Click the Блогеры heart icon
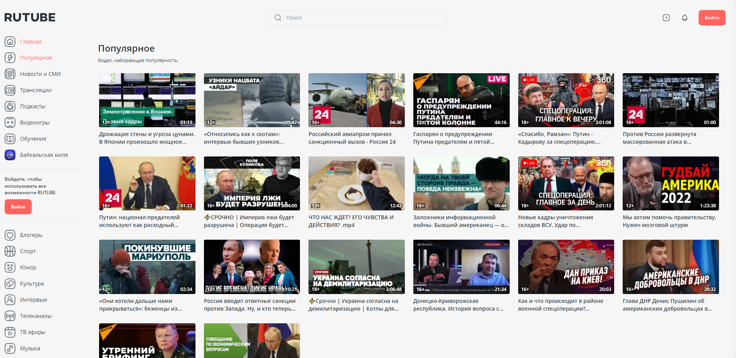 click(10, 235)
